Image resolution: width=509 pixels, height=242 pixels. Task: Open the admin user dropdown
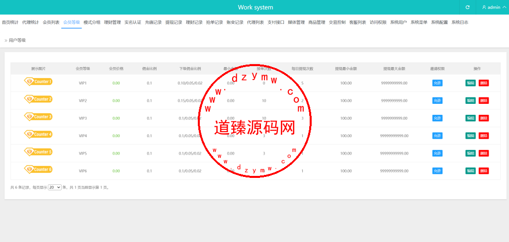[494, 7]
